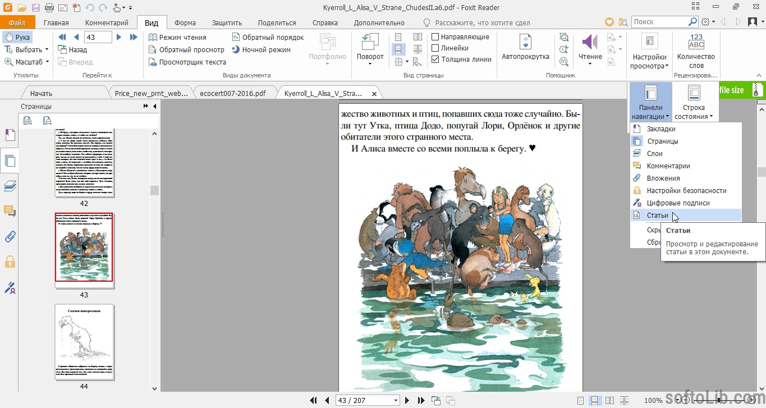Enlarge thumbnails icon in Страницы panel
766x408 pixels.
[x=28, y=120]
